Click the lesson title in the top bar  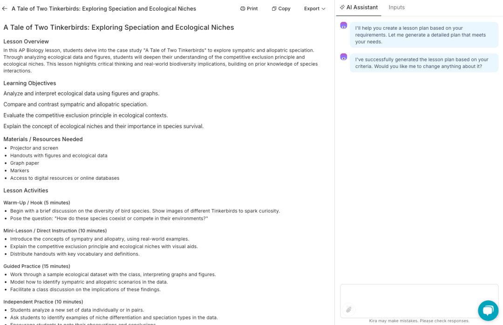click(x=104, y=9)
